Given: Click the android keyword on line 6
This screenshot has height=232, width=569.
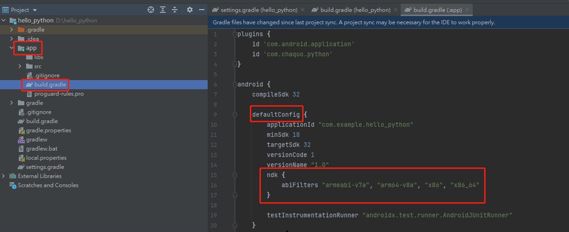Looking at the screenshot, I should [x=250, y=84].
